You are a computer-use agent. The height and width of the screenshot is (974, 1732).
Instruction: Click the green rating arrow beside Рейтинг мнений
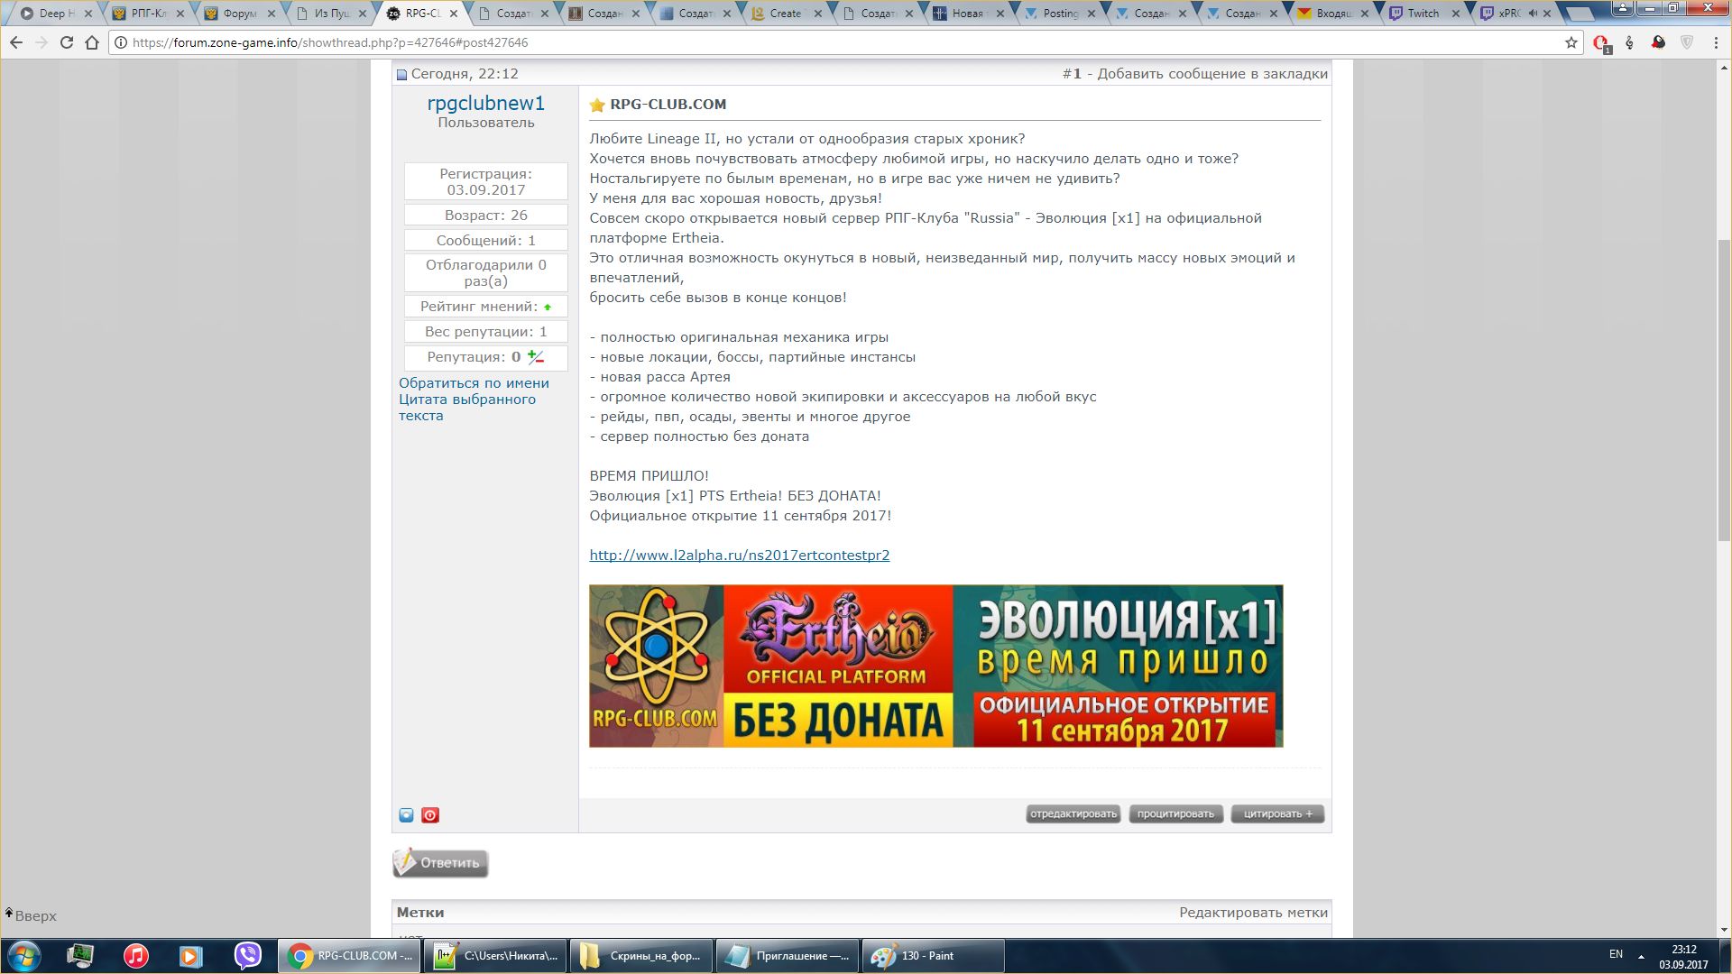point(548,307)
